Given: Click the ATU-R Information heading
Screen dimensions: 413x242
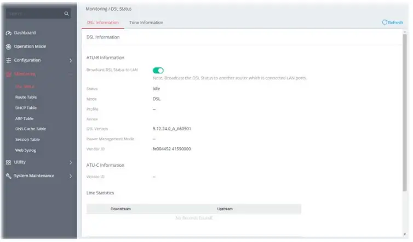Looking at the screenshot, I should point(105,57).
